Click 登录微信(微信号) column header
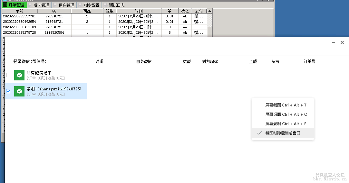 30,61
